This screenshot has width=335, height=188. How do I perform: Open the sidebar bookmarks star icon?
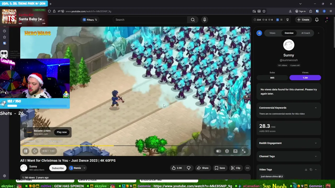tap(4, 37)
